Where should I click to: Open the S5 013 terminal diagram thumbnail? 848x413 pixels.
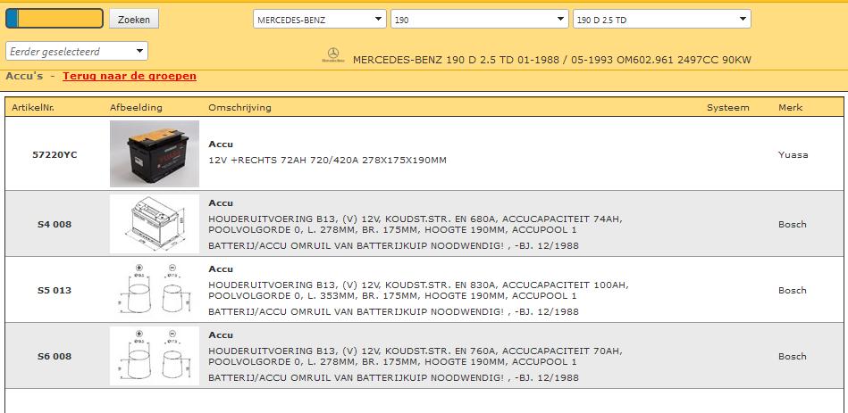click(154, 290)
